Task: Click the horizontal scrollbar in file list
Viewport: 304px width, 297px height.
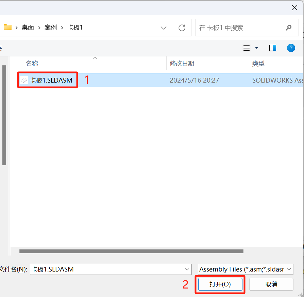Action: pyautogui.click(x=131, y=251)
